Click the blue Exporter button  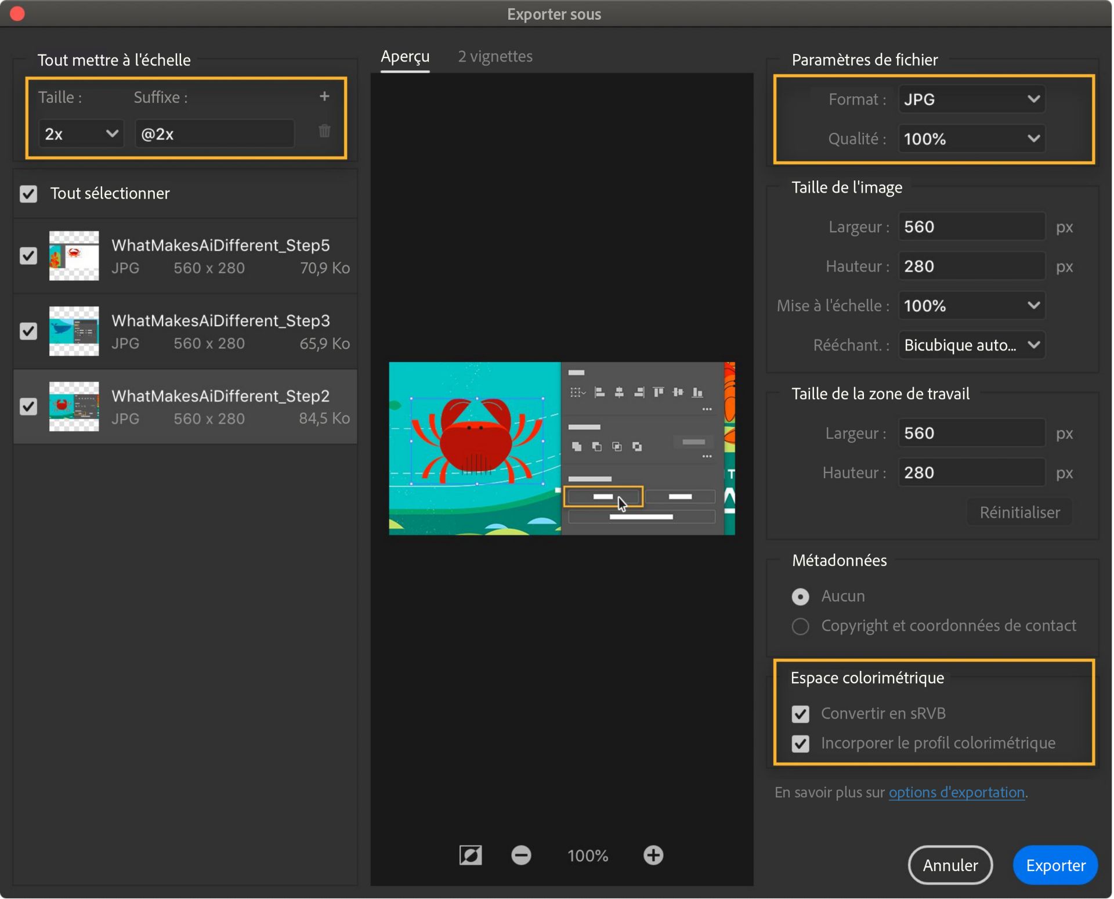tap(1055, 865)
